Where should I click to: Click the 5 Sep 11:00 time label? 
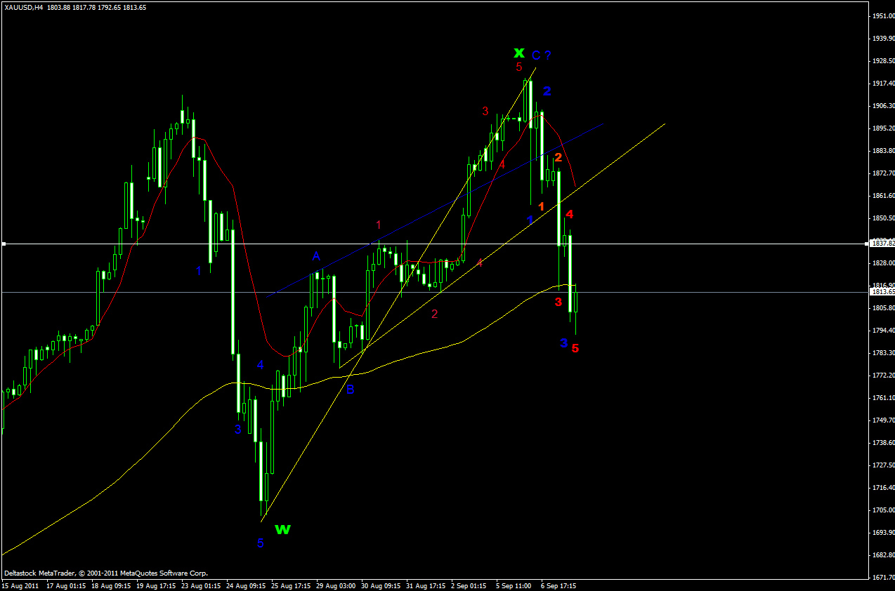click(513, 585)
